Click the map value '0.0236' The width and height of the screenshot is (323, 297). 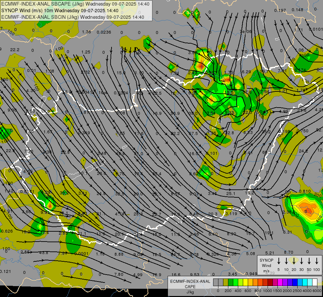[x=104, y=32]
